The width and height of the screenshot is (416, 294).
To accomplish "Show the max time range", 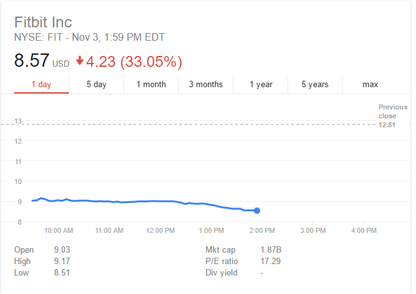I will pyautogui.click(x=370, y=85).
